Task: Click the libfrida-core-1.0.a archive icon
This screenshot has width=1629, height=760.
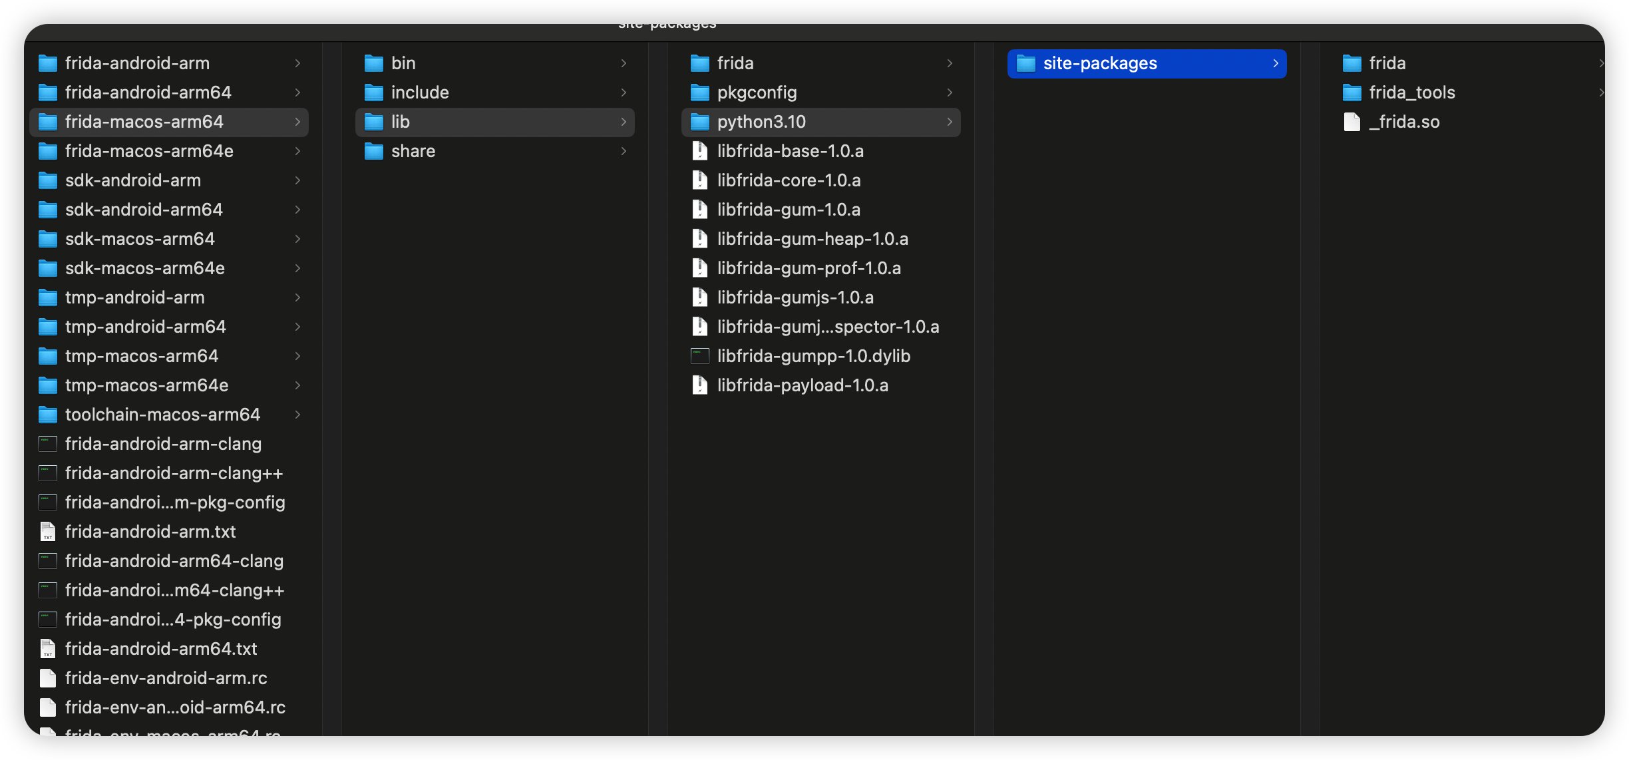Action: [x=699, y=180]
